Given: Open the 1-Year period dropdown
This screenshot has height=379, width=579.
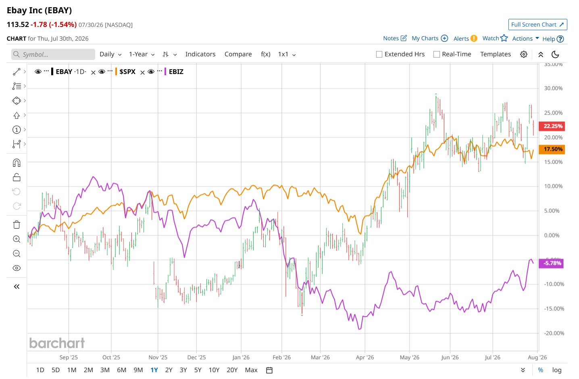Looking at the screenshot, I should (142, 54).
